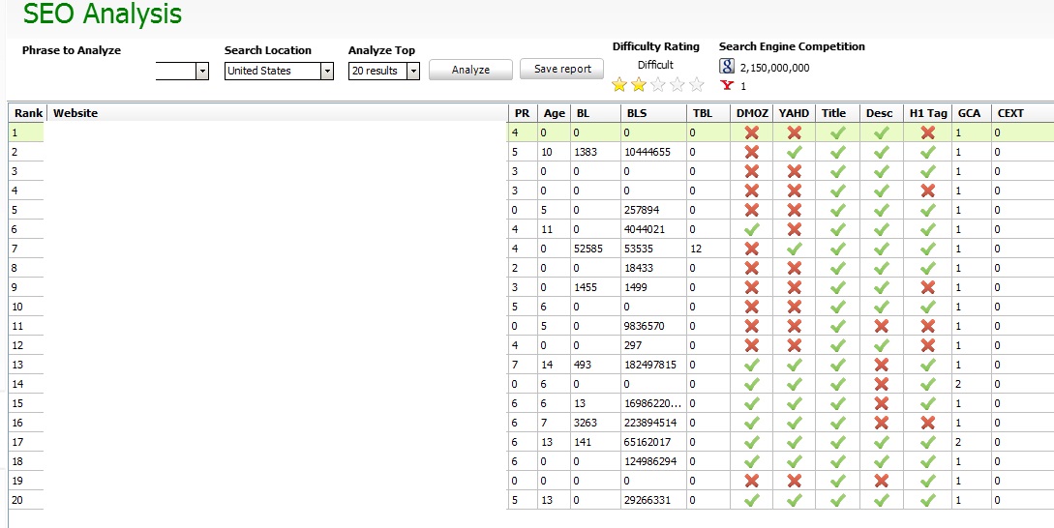The height and width of the screenshot is (528, 1054).
Task: Sort by the YAHD column header
Action: 794,113
